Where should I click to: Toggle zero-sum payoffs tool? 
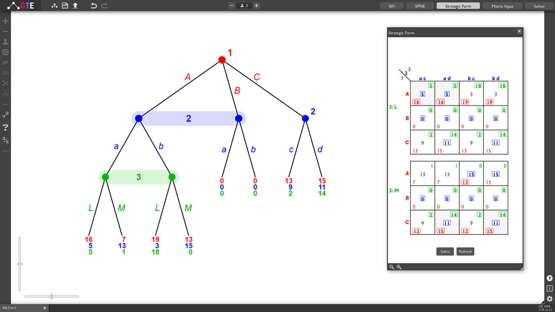tap(6, 115)
